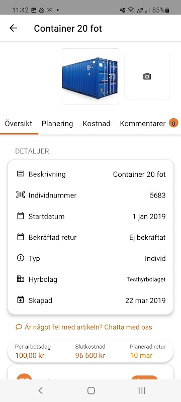Open the chat link about article problems
181x402 pixels.
coord(84,327)
